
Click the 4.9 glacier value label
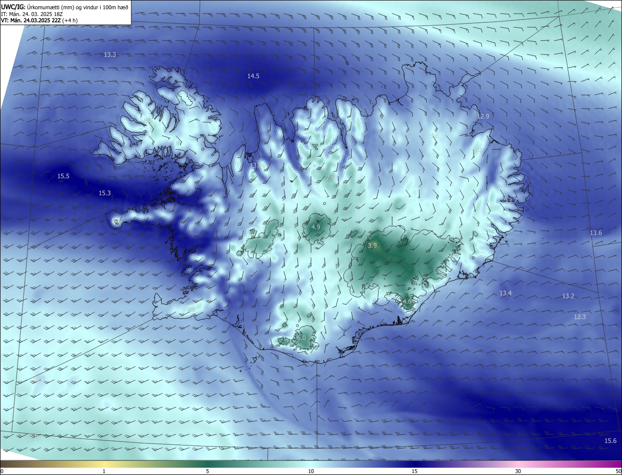coord(315,227)
